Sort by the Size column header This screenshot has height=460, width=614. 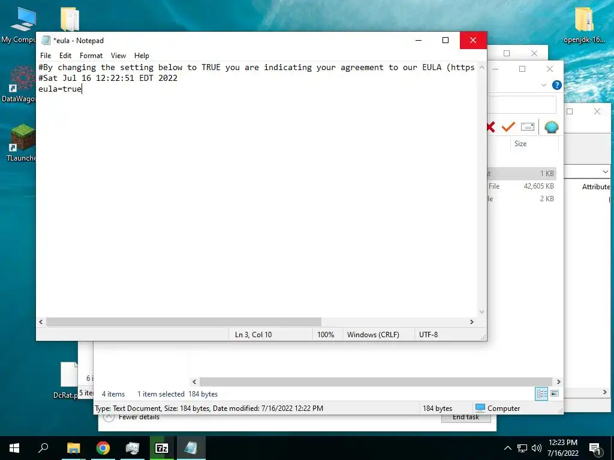click(x=520, y=144)
